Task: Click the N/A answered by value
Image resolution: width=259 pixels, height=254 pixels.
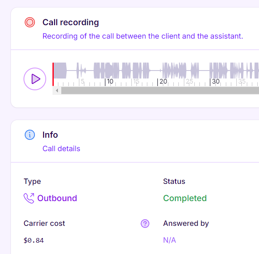Action: click(170, 240)
